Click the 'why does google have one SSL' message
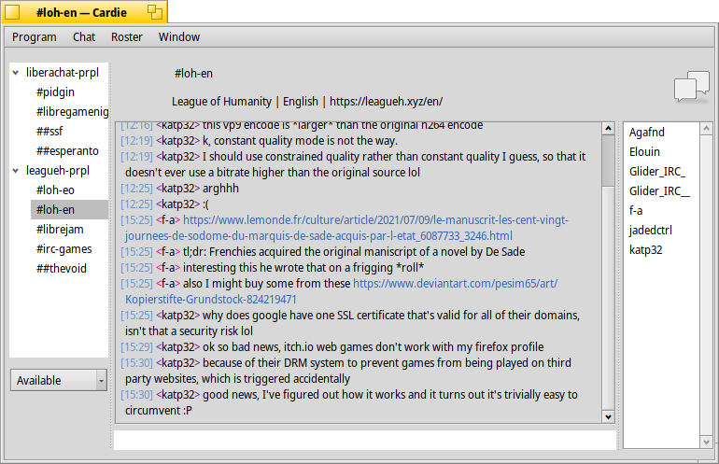This screenshot has height=464, width=719. click(x=350, y=323)
